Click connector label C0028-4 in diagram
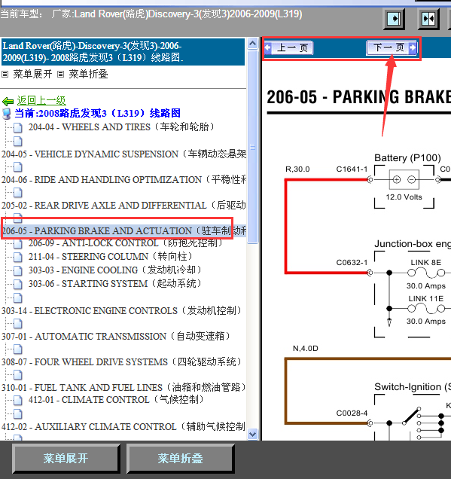Image resolution: width=451 pixels, height=479 pixels. pos(352,413)
